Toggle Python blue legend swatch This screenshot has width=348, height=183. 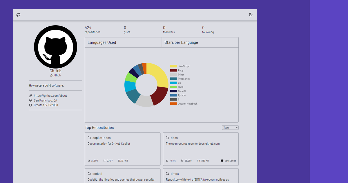173,95
